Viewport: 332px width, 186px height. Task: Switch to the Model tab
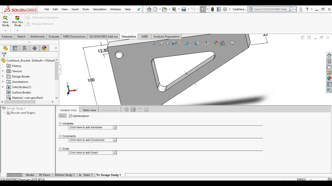pyautogui.click(x=30, y=175)
